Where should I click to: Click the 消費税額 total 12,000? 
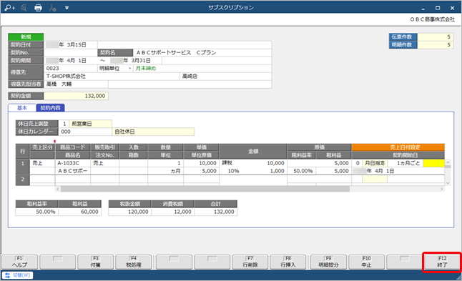pyautogui.click(x=173, y=212)
